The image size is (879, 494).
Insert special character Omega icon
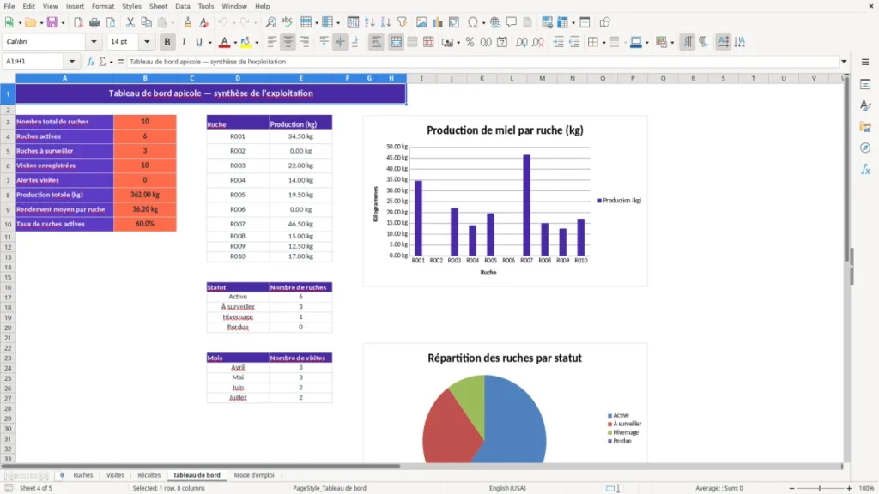point(473,22)
